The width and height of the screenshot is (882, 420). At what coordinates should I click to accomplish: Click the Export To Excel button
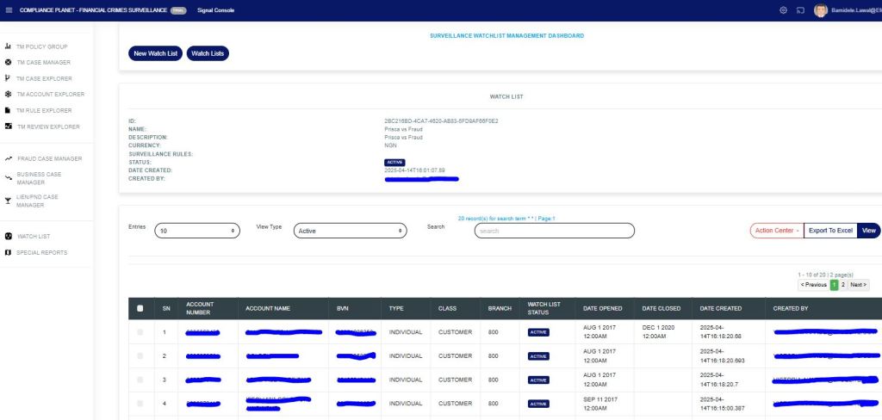pyautogui.click(x=830, y=230)
